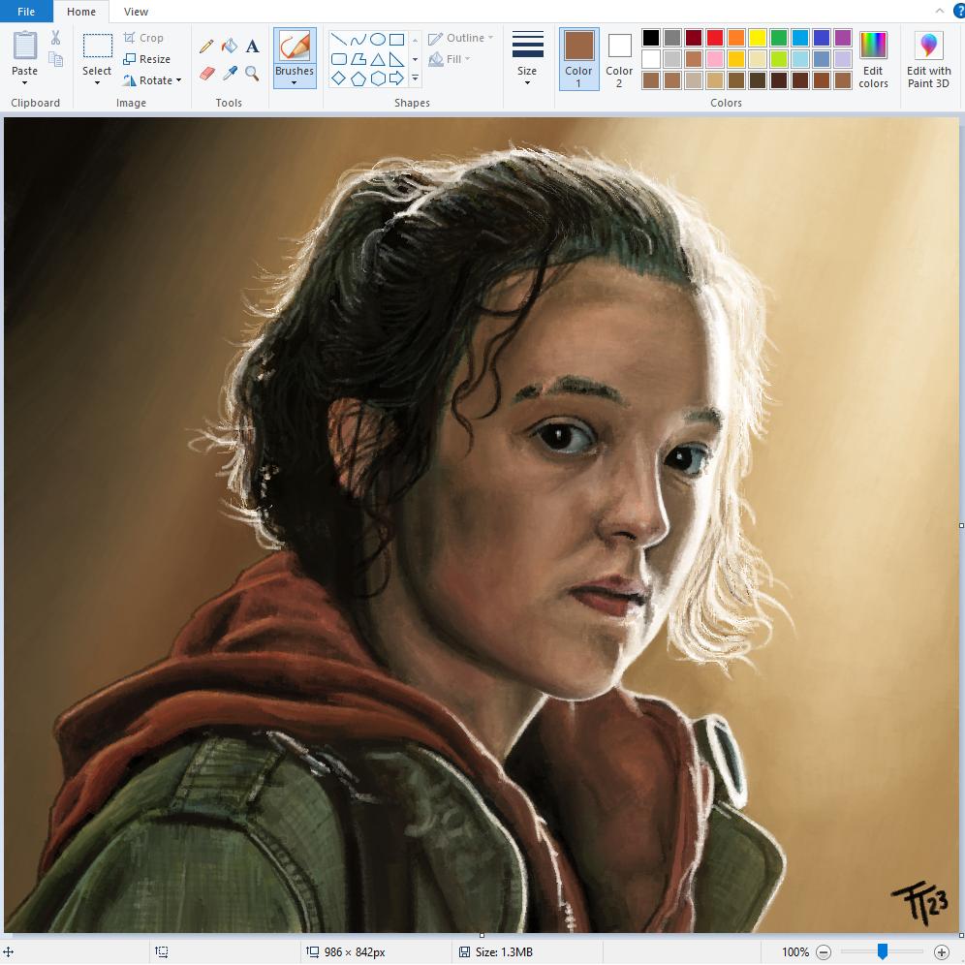The image size is (965, 965).
Task: Select the Fill with color bucket tool
Action: tap(230, 47)
